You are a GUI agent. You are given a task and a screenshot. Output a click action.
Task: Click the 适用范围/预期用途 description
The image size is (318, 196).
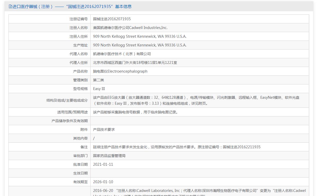tap(135, 112)
